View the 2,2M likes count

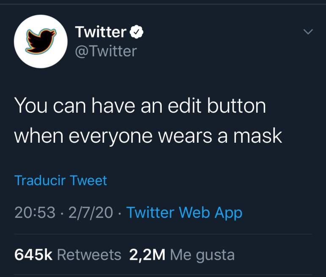147,255
